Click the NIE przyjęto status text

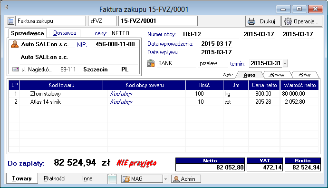point(136,163)
